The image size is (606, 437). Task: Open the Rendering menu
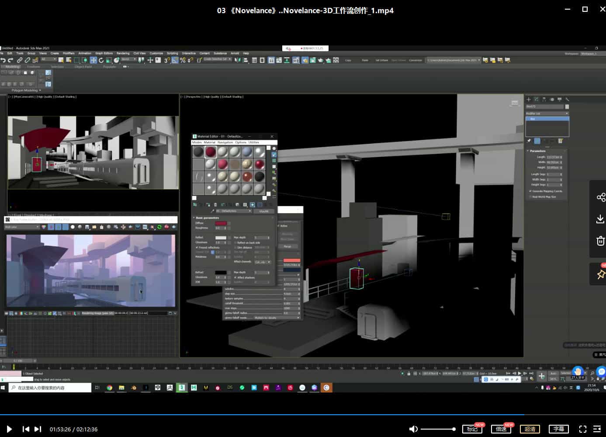pyautogui.click(x=123, y=53)
